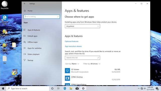Click the Apps & features list icon

(25, 30)
